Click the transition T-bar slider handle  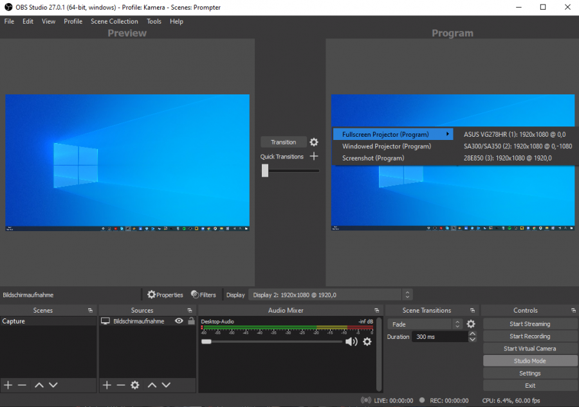click(x=265, y=171)
